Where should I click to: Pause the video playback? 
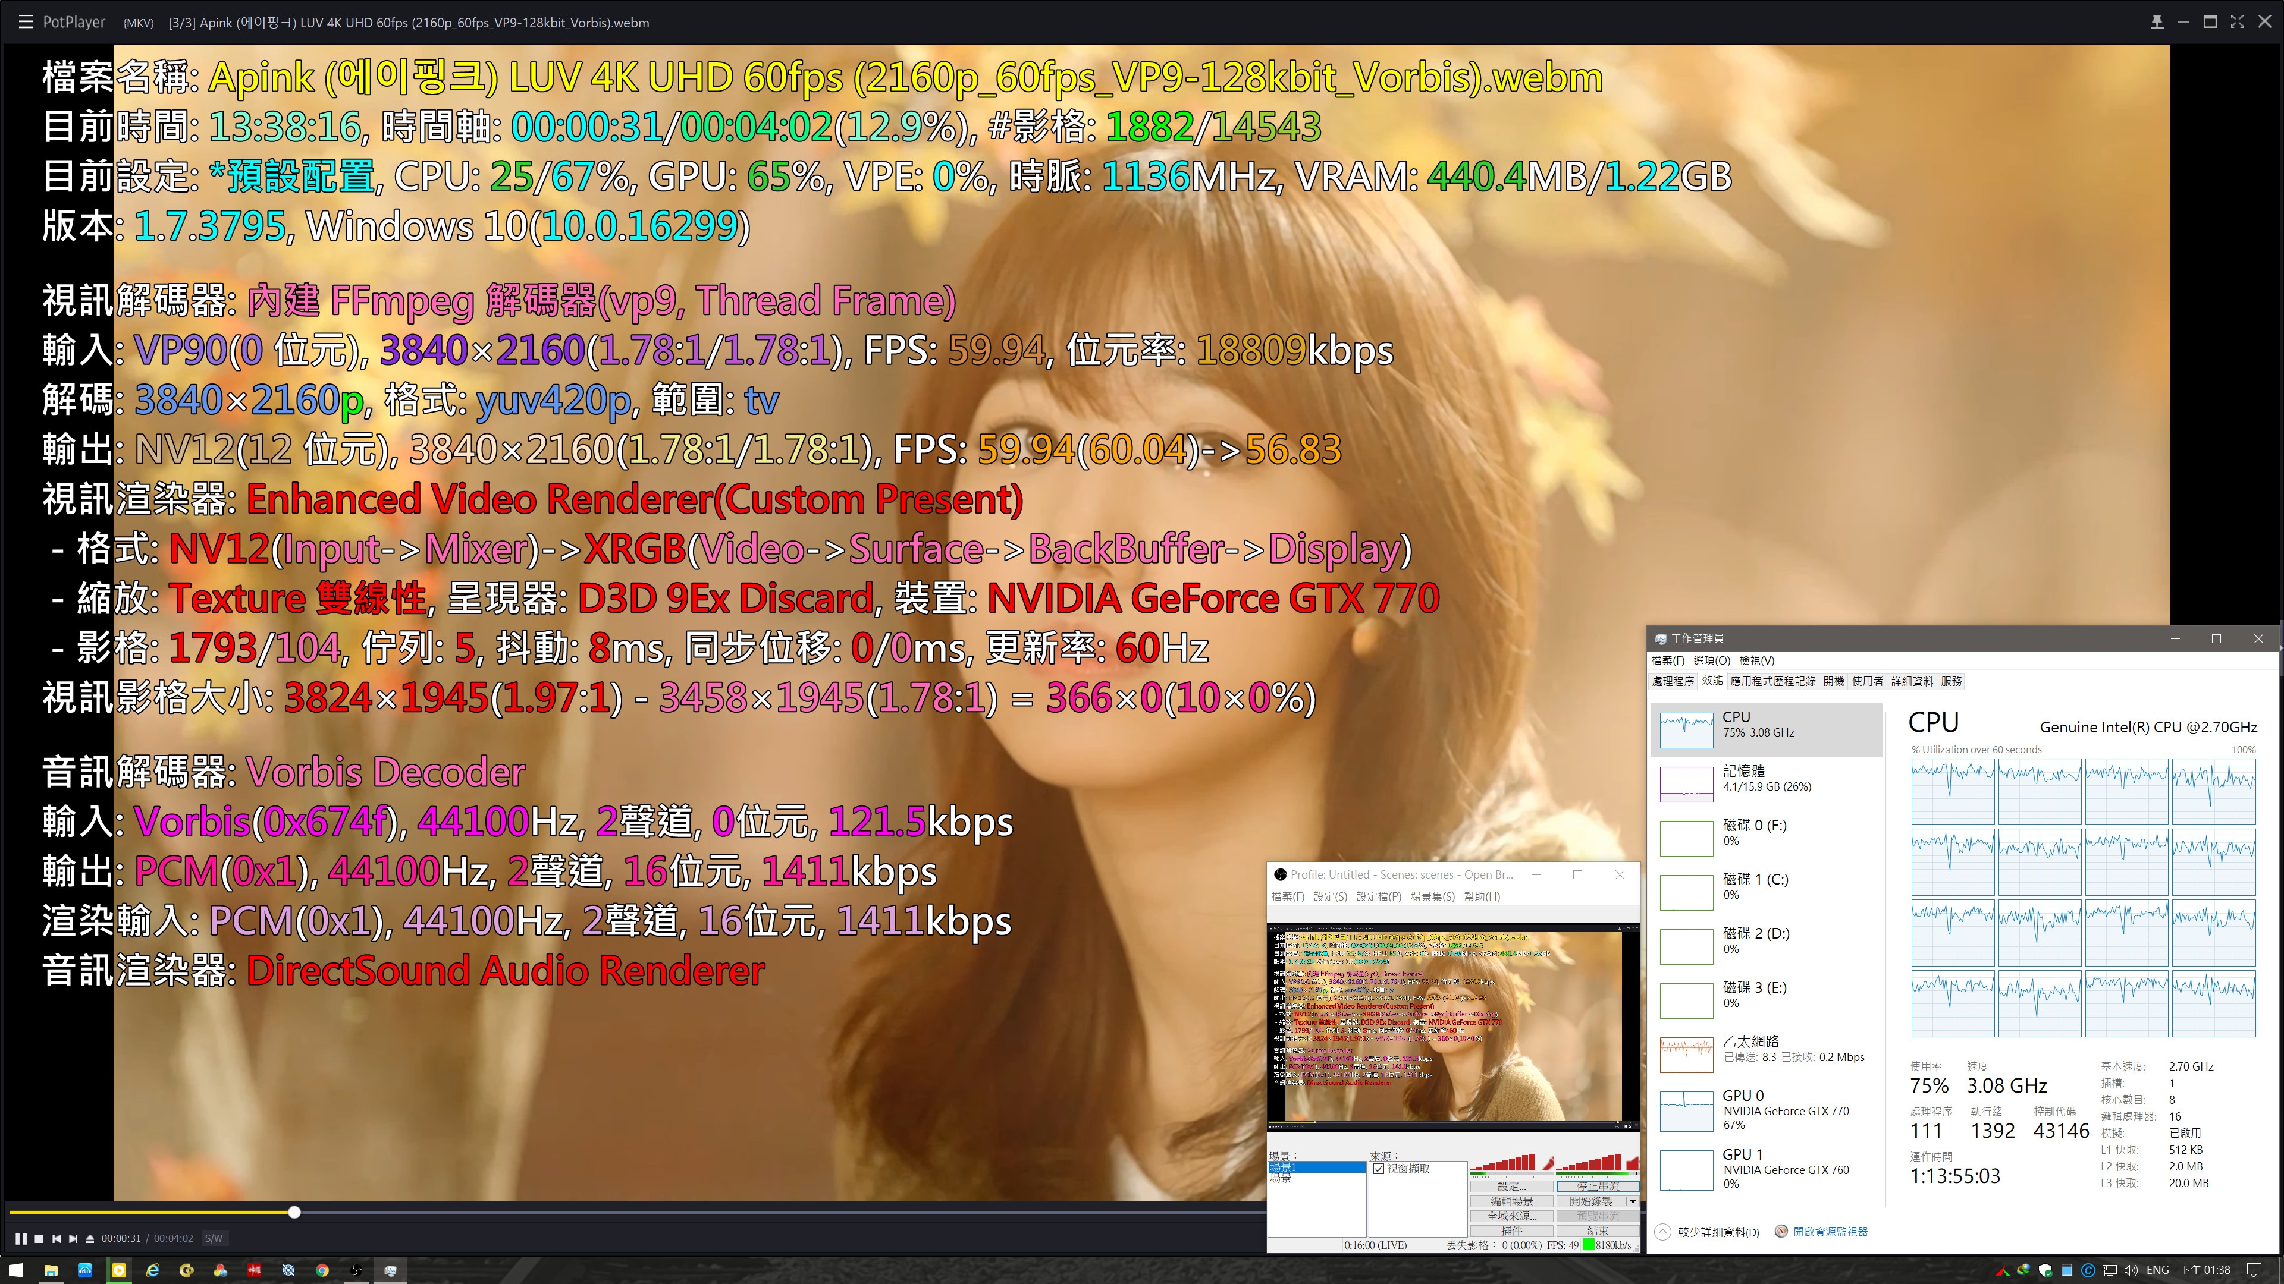click(x=20, y=1238)
